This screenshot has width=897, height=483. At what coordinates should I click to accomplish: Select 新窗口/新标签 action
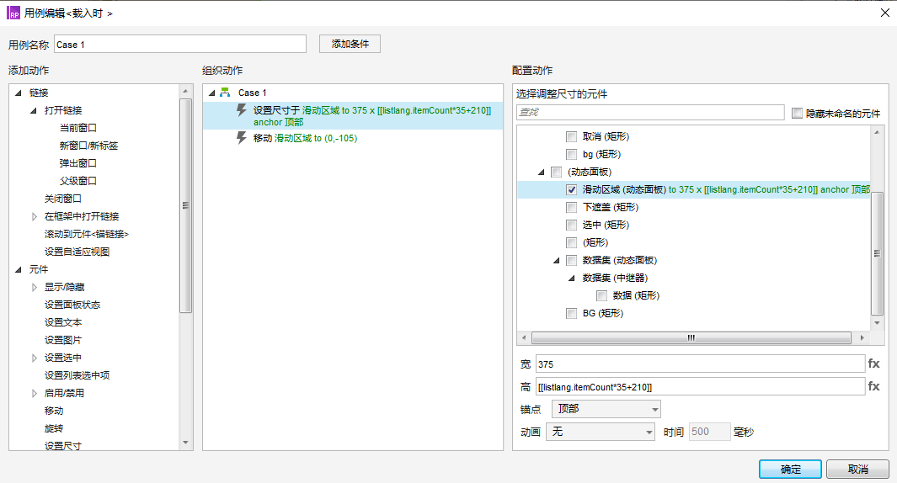point(88,146)
